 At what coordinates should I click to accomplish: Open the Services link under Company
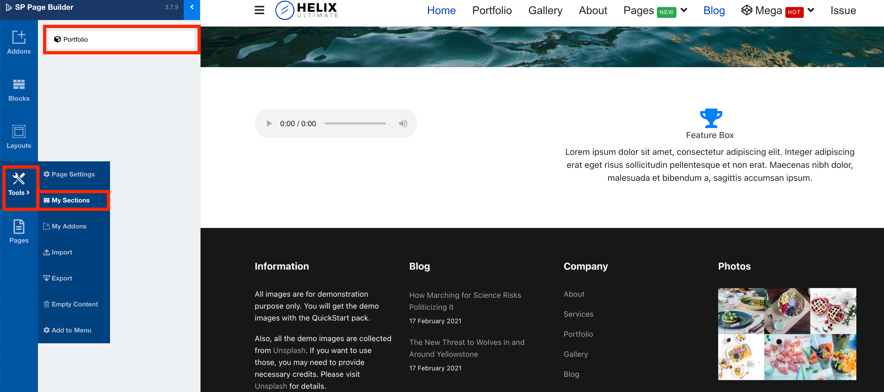pyautogui.click(x=578, y=314)
